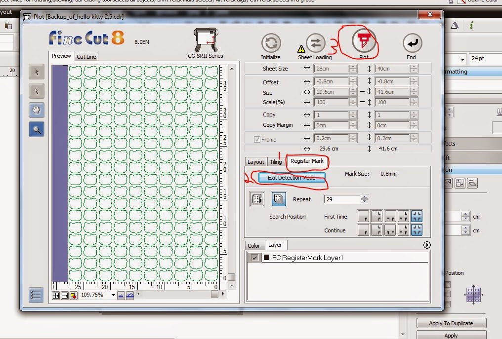Increase Sheet Size width stepper
Screen dimensions: 502x339
353,67
